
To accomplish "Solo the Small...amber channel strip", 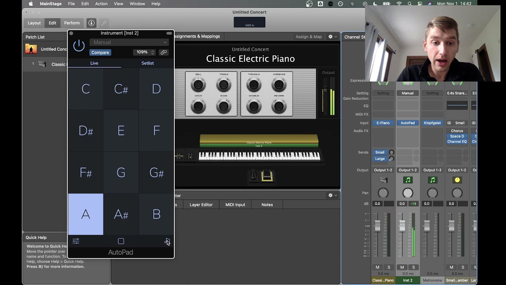I will coord(463,267).
